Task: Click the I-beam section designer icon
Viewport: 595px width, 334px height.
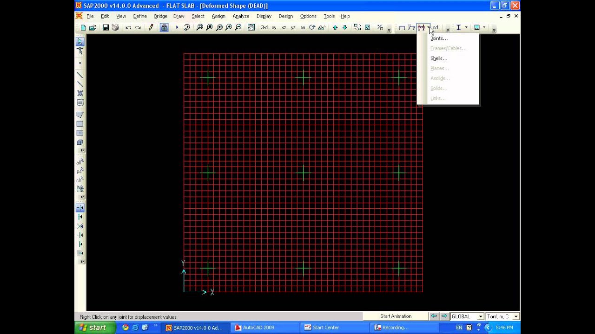Action: [458, 28]
